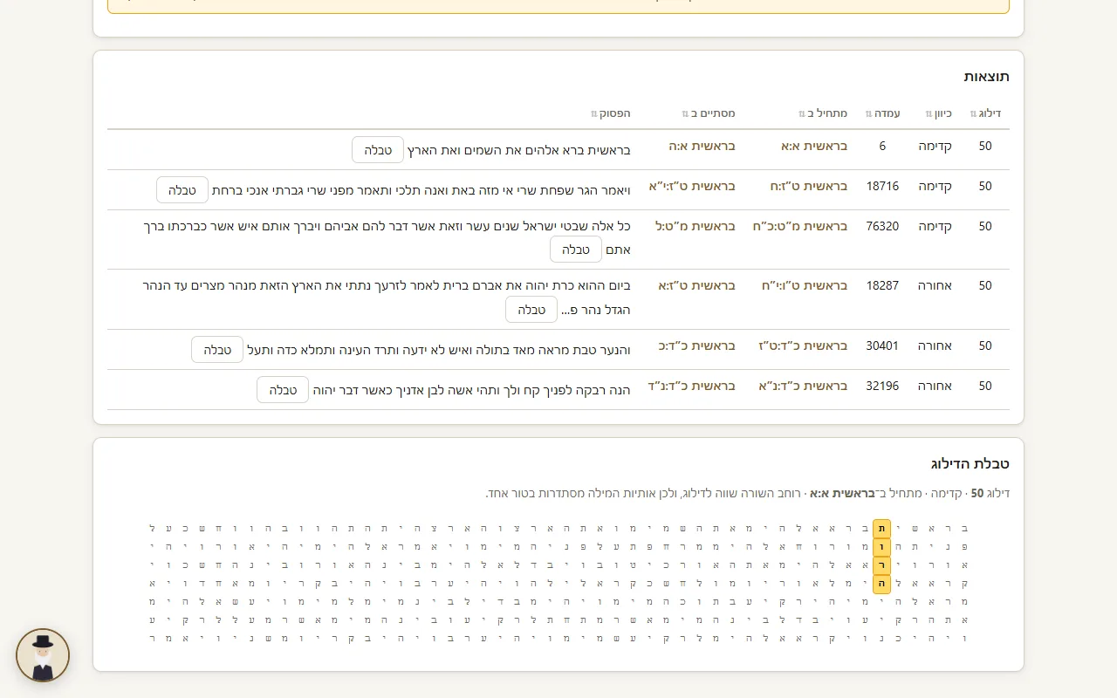Show טבלה for the row at position 18716
The image size is (1117, 698).
click(x=182, y=190)
